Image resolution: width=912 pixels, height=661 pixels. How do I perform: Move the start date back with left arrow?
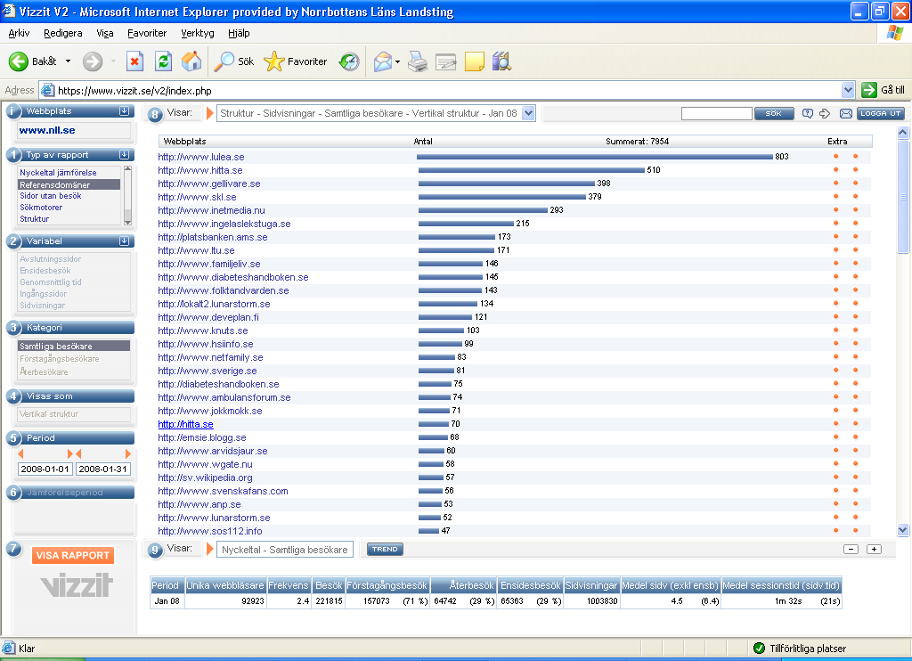click(x=21, y=453)
